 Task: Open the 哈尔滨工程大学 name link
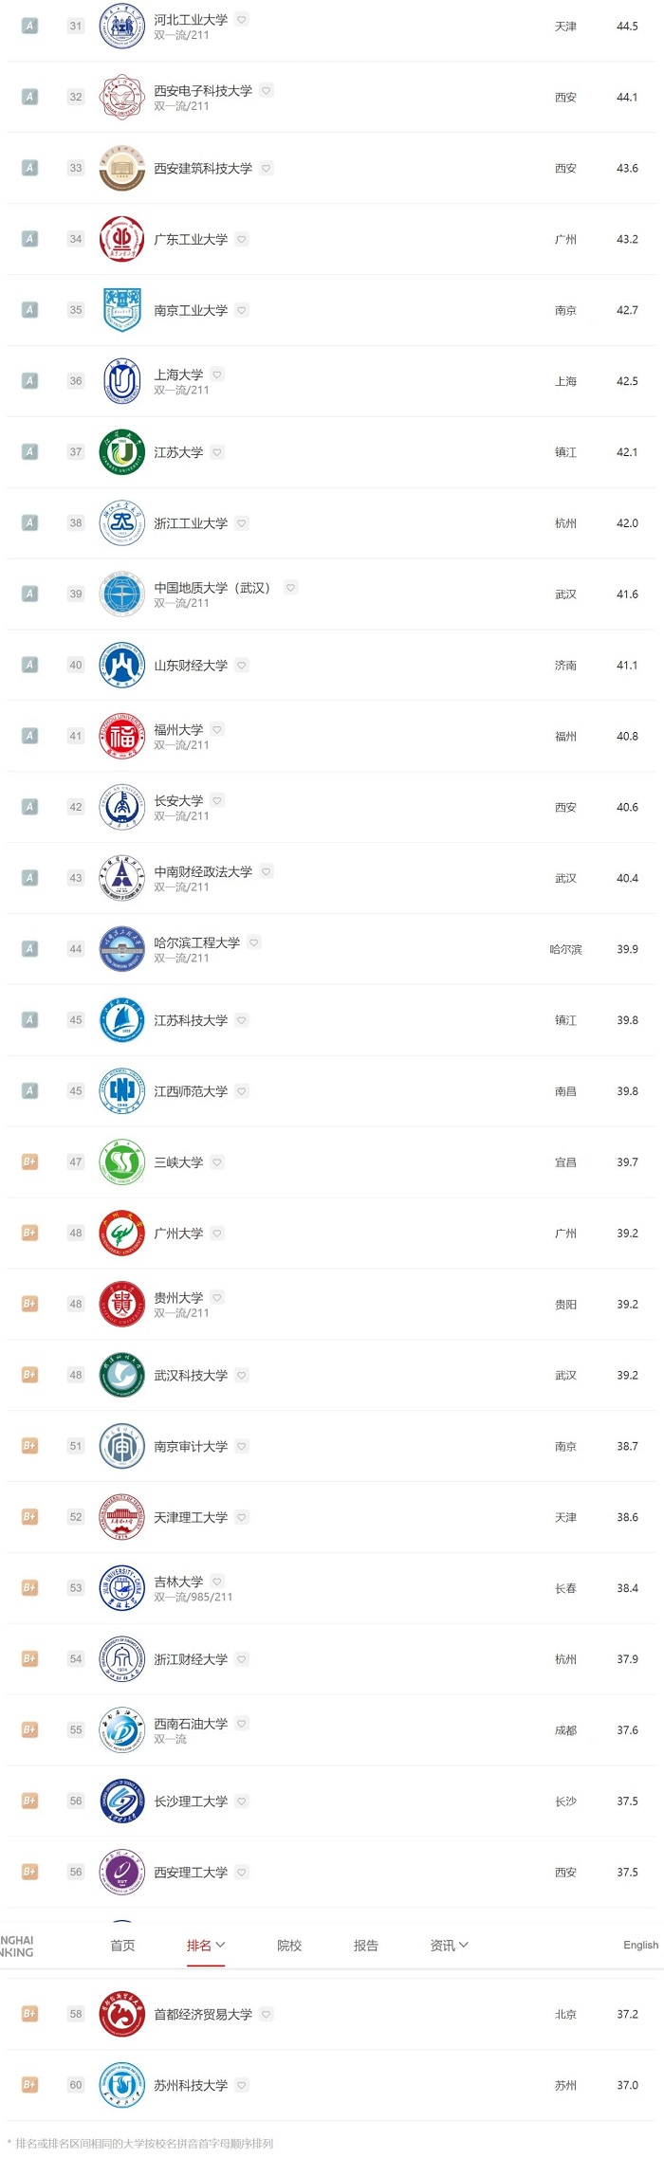[x=197, y=942]
